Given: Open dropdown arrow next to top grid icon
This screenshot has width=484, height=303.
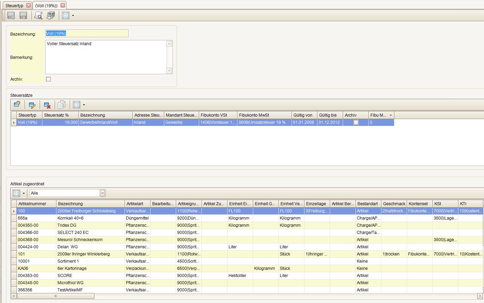Looking at the screenshot, I should click(73, 16).
